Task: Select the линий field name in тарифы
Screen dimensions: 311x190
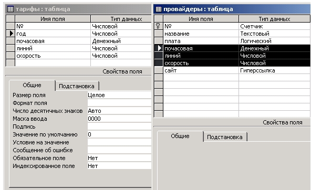Action: coord(53,48)
